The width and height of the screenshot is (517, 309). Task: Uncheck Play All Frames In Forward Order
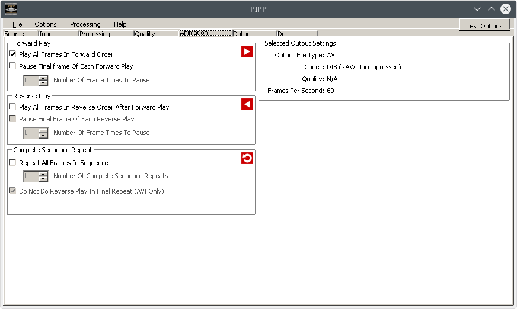tap(12, 54)
